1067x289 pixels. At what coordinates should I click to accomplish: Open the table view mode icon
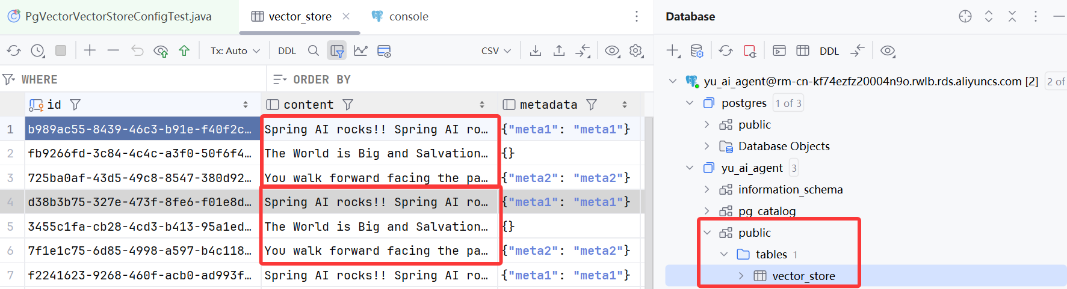[384, 51]
